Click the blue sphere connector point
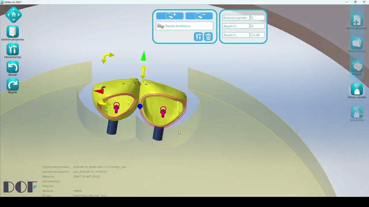369x207 pixels. [140, 106]
